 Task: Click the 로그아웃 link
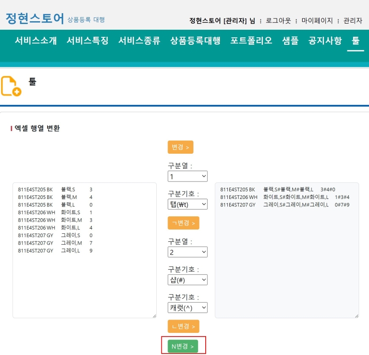point(278,21)
